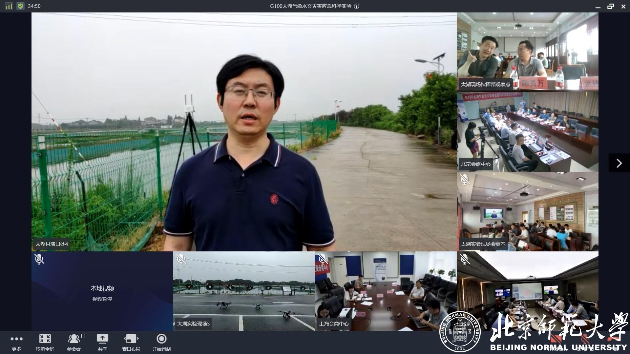Show next page of video tiles
This screenshot has height=354, width=630.
pos(619,163)
